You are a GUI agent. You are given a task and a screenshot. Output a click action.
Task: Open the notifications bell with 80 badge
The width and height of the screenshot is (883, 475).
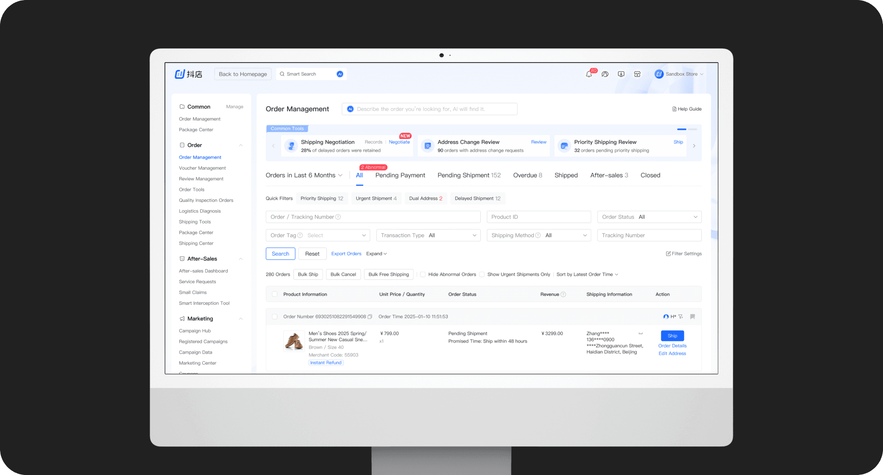589,74
